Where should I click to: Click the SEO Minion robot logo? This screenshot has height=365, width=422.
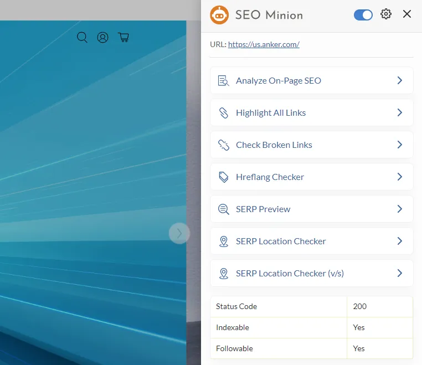(x=219, y=15)
